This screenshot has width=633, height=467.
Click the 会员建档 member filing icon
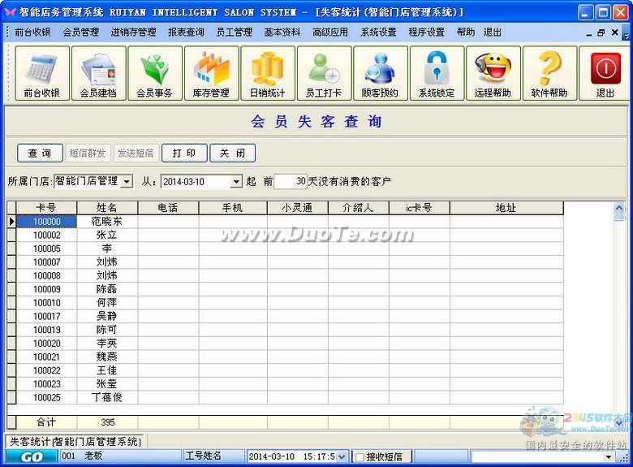(98, 73)
